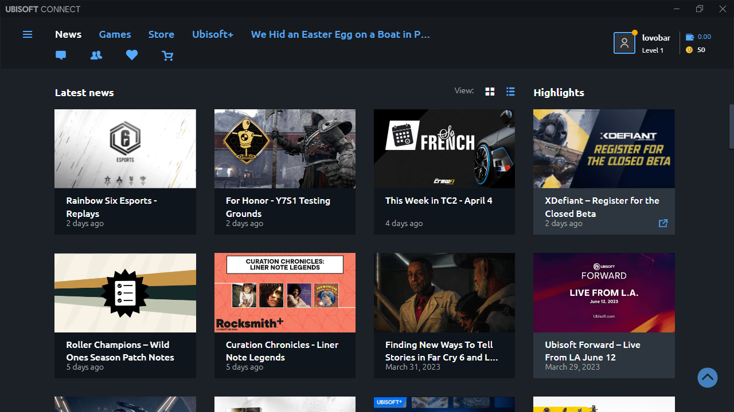
Task: Open Ubisoft Forward Live From LA title
Action: tap(592, 351)
